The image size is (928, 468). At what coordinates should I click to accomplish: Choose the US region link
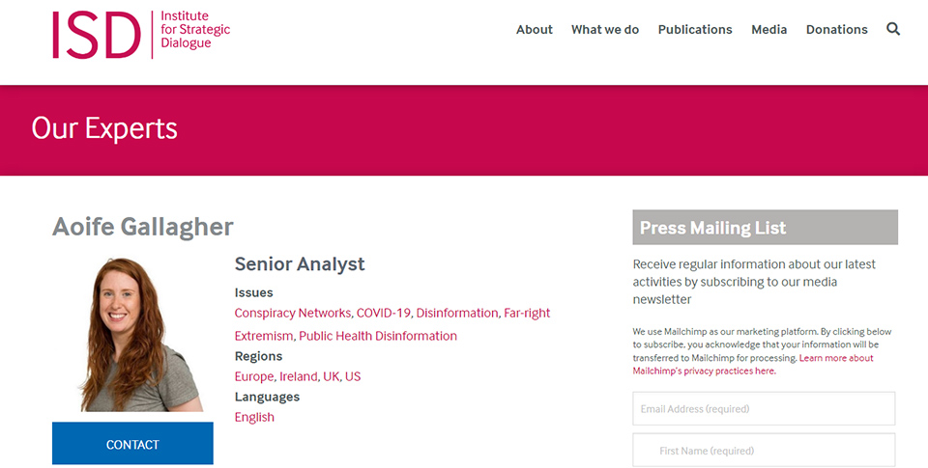pyautogui.click(x=353, y=376)
